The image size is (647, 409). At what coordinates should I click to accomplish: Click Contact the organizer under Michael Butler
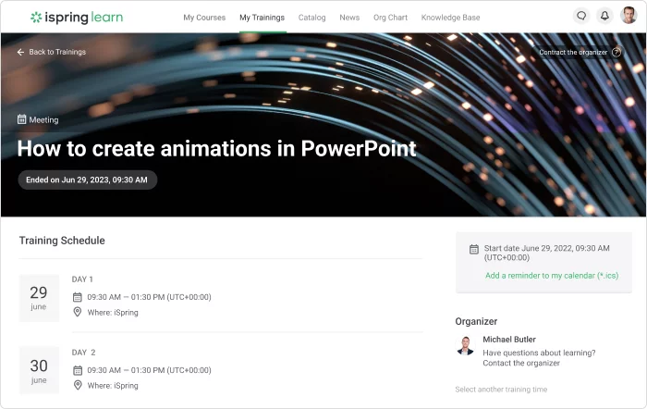pos(521,363)
